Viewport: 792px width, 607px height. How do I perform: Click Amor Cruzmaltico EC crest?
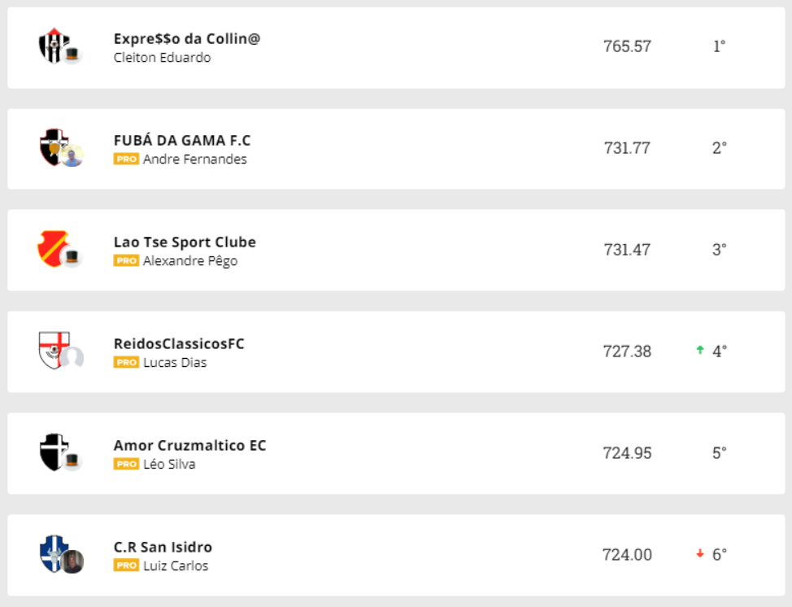coord(54,452)
